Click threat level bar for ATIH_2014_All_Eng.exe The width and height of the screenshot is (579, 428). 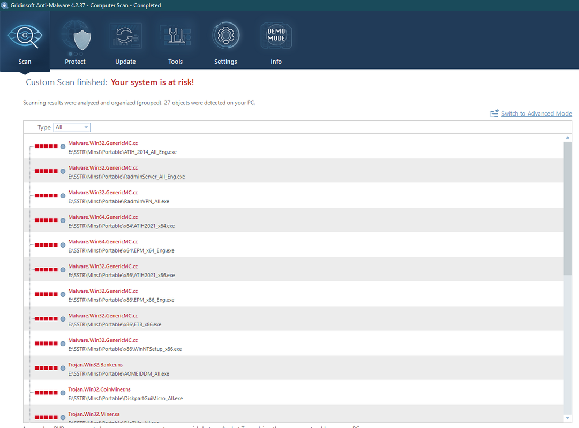click(46, 147)
